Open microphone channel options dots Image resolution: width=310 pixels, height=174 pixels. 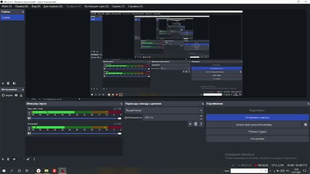[x=29, y=128]
